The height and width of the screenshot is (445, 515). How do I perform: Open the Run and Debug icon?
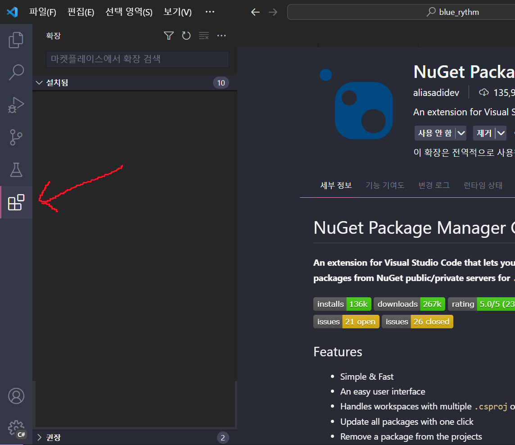click(x=16, y=104)
